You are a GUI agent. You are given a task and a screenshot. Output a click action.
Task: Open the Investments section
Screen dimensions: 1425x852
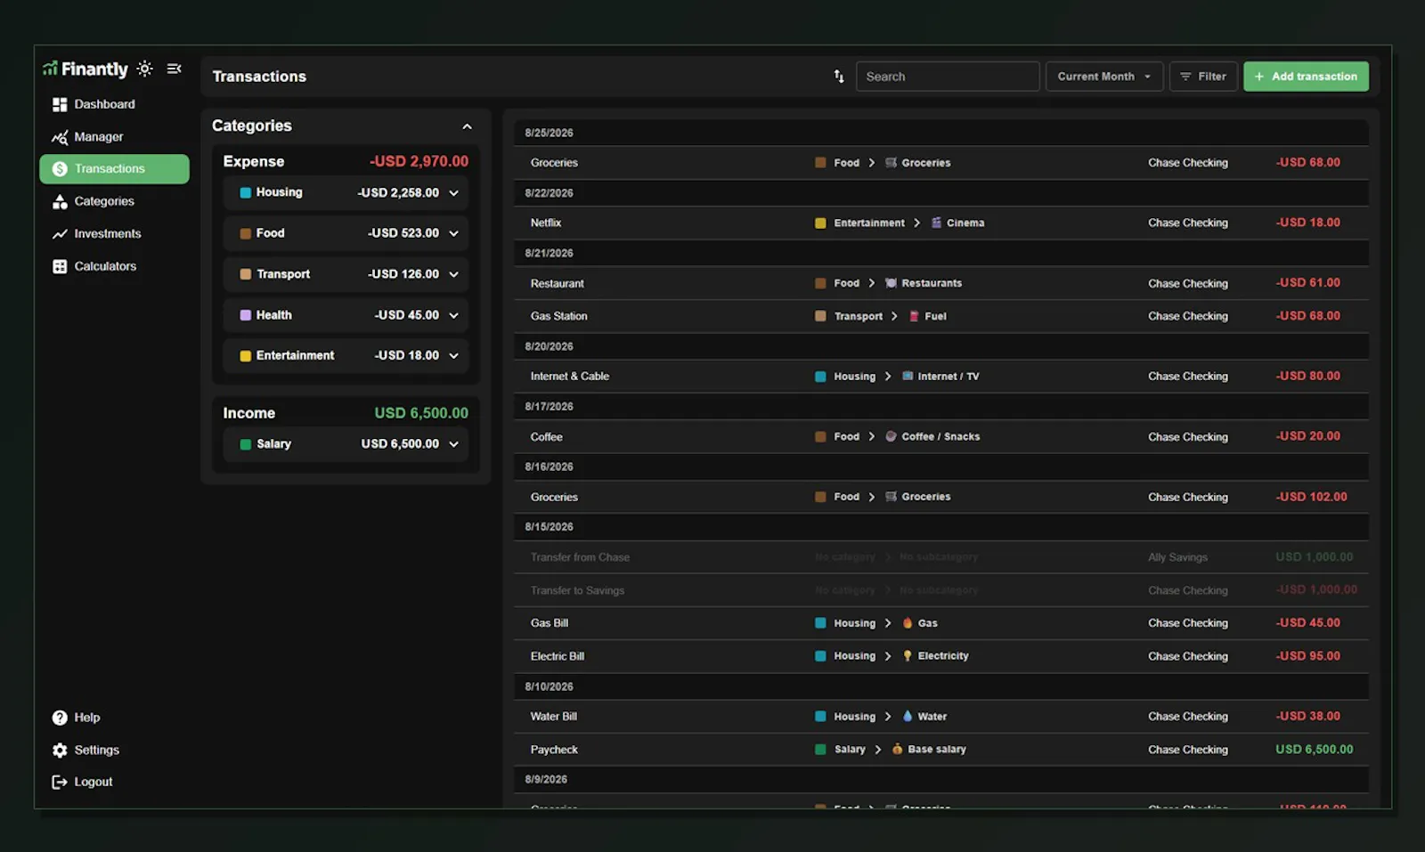point(114,234)
